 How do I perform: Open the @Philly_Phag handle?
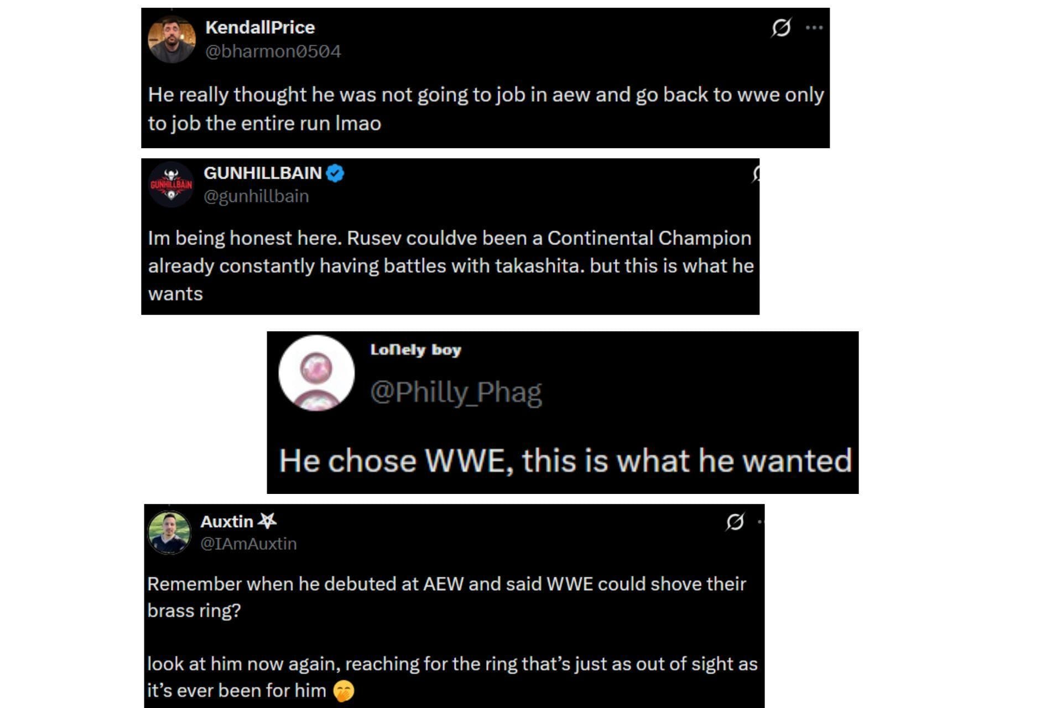tap(456, 391)
